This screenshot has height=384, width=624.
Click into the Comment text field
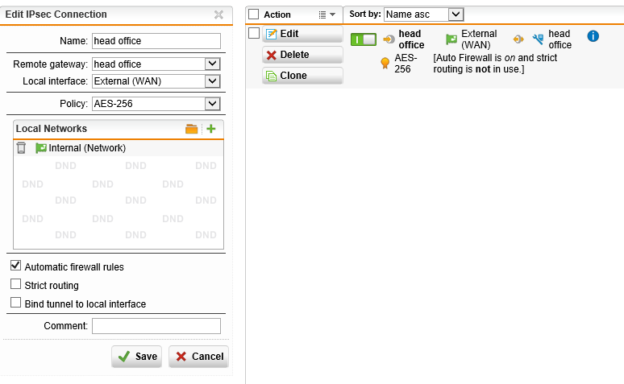click(x=156, y=326)
